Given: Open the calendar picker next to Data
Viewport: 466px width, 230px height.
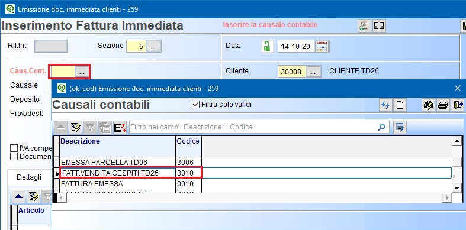Looking at the screenshot, I should (x=322, y=47).
